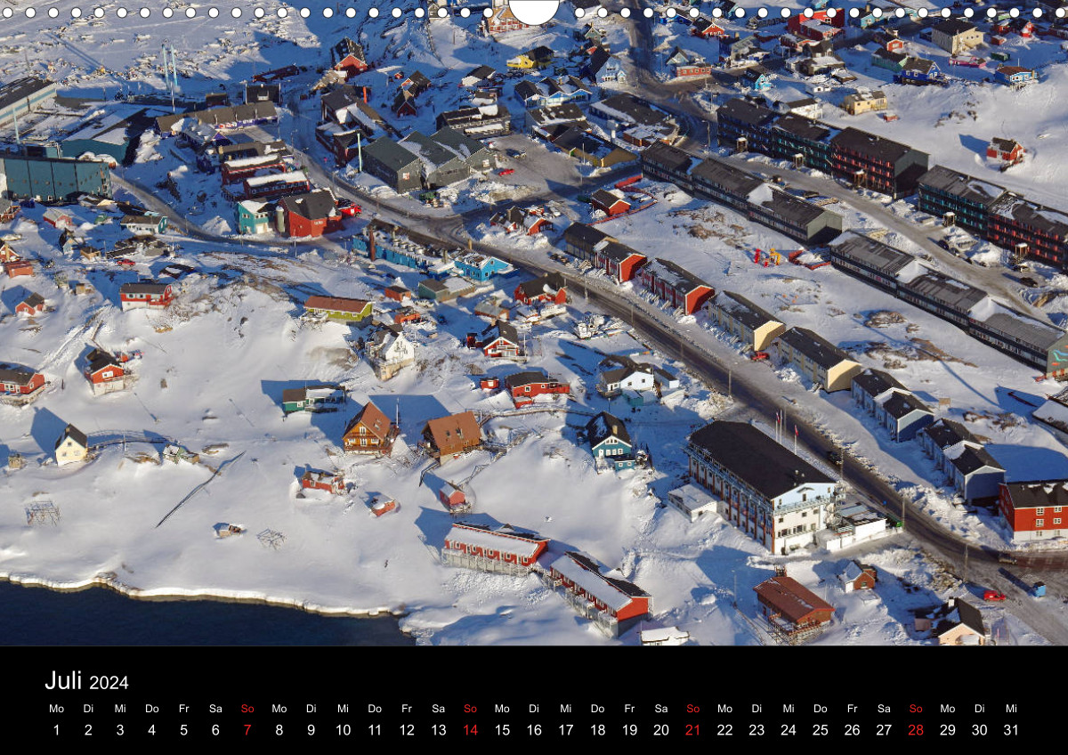
Task: Select day 23 in the calendar row
Action: [x=756, y=730]
